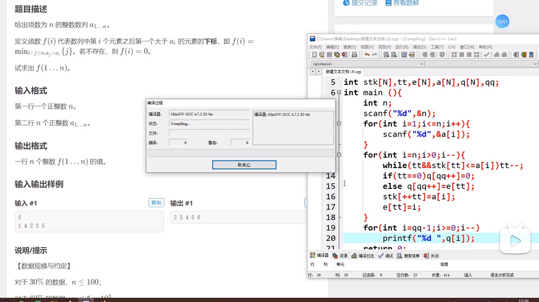Click the Stop execution icon in toolbar
The width and height of the screenshot is (539, 302).
[x=504, y=55]
